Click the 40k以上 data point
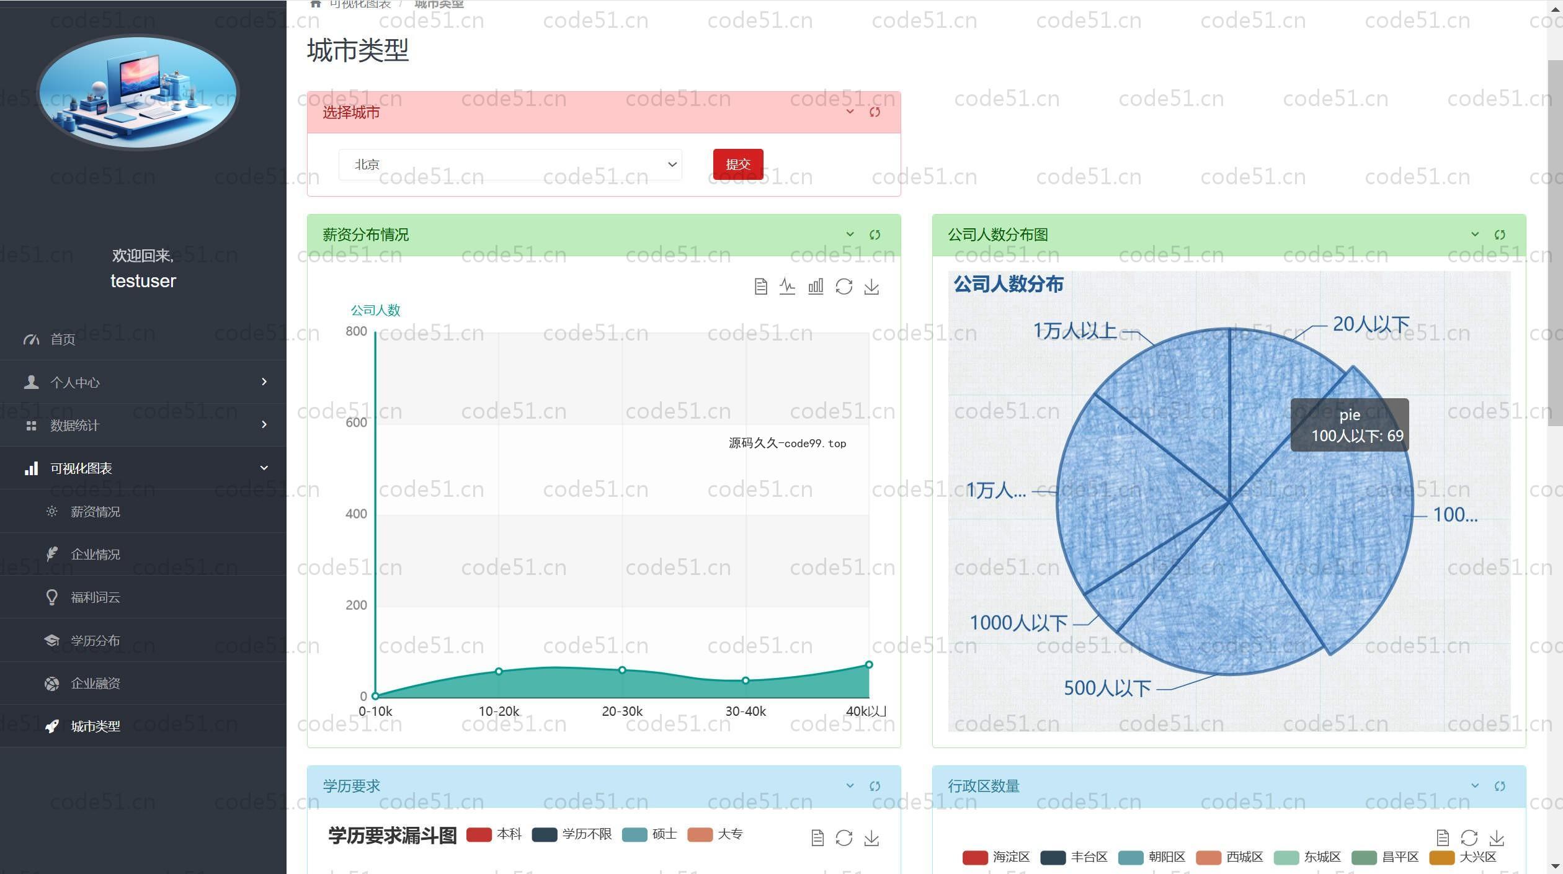The height and width of the screenshot is (874, 1563). (869, 664)
